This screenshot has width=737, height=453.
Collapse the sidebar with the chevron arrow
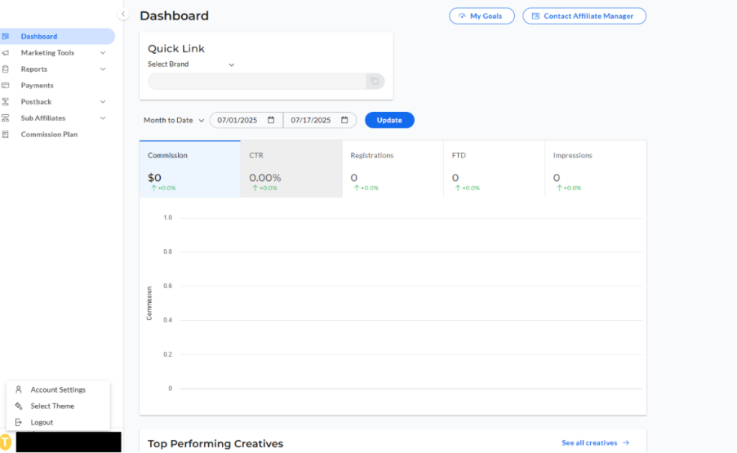tap(123, 14)
